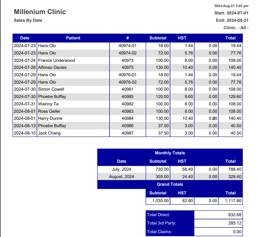Click the Millenium Clinic report title
Viewport: 259px width, 237px height.
pos(40,12)
